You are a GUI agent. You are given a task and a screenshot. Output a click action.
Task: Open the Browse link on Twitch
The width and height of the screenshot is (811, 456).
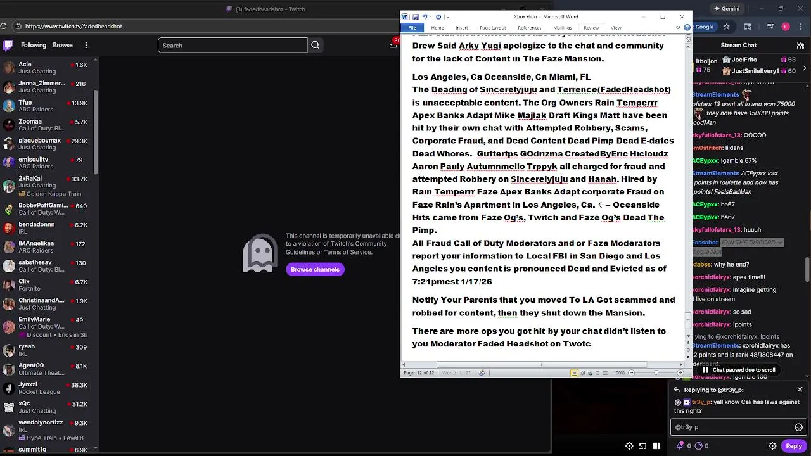pyautogui.click(x=63, y=45)
